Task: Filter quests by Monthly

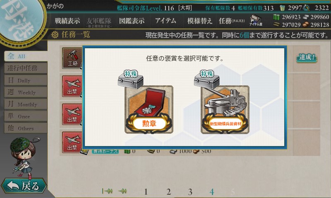Action: [x=26, y=104]
